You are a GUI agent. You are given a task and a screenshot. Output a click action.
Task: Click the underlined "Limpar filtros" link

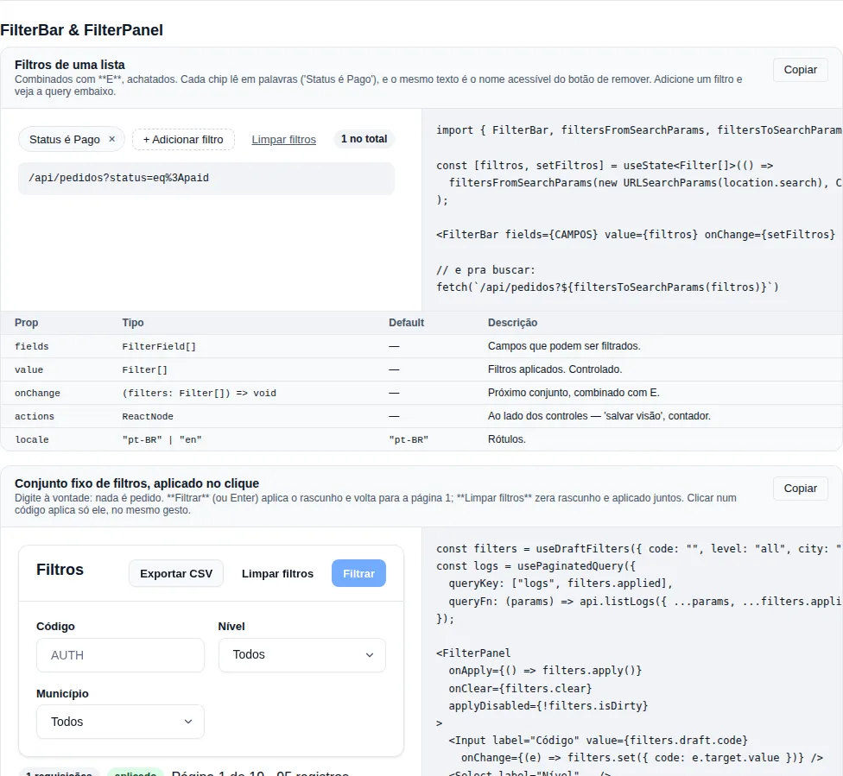coord(284,139)
